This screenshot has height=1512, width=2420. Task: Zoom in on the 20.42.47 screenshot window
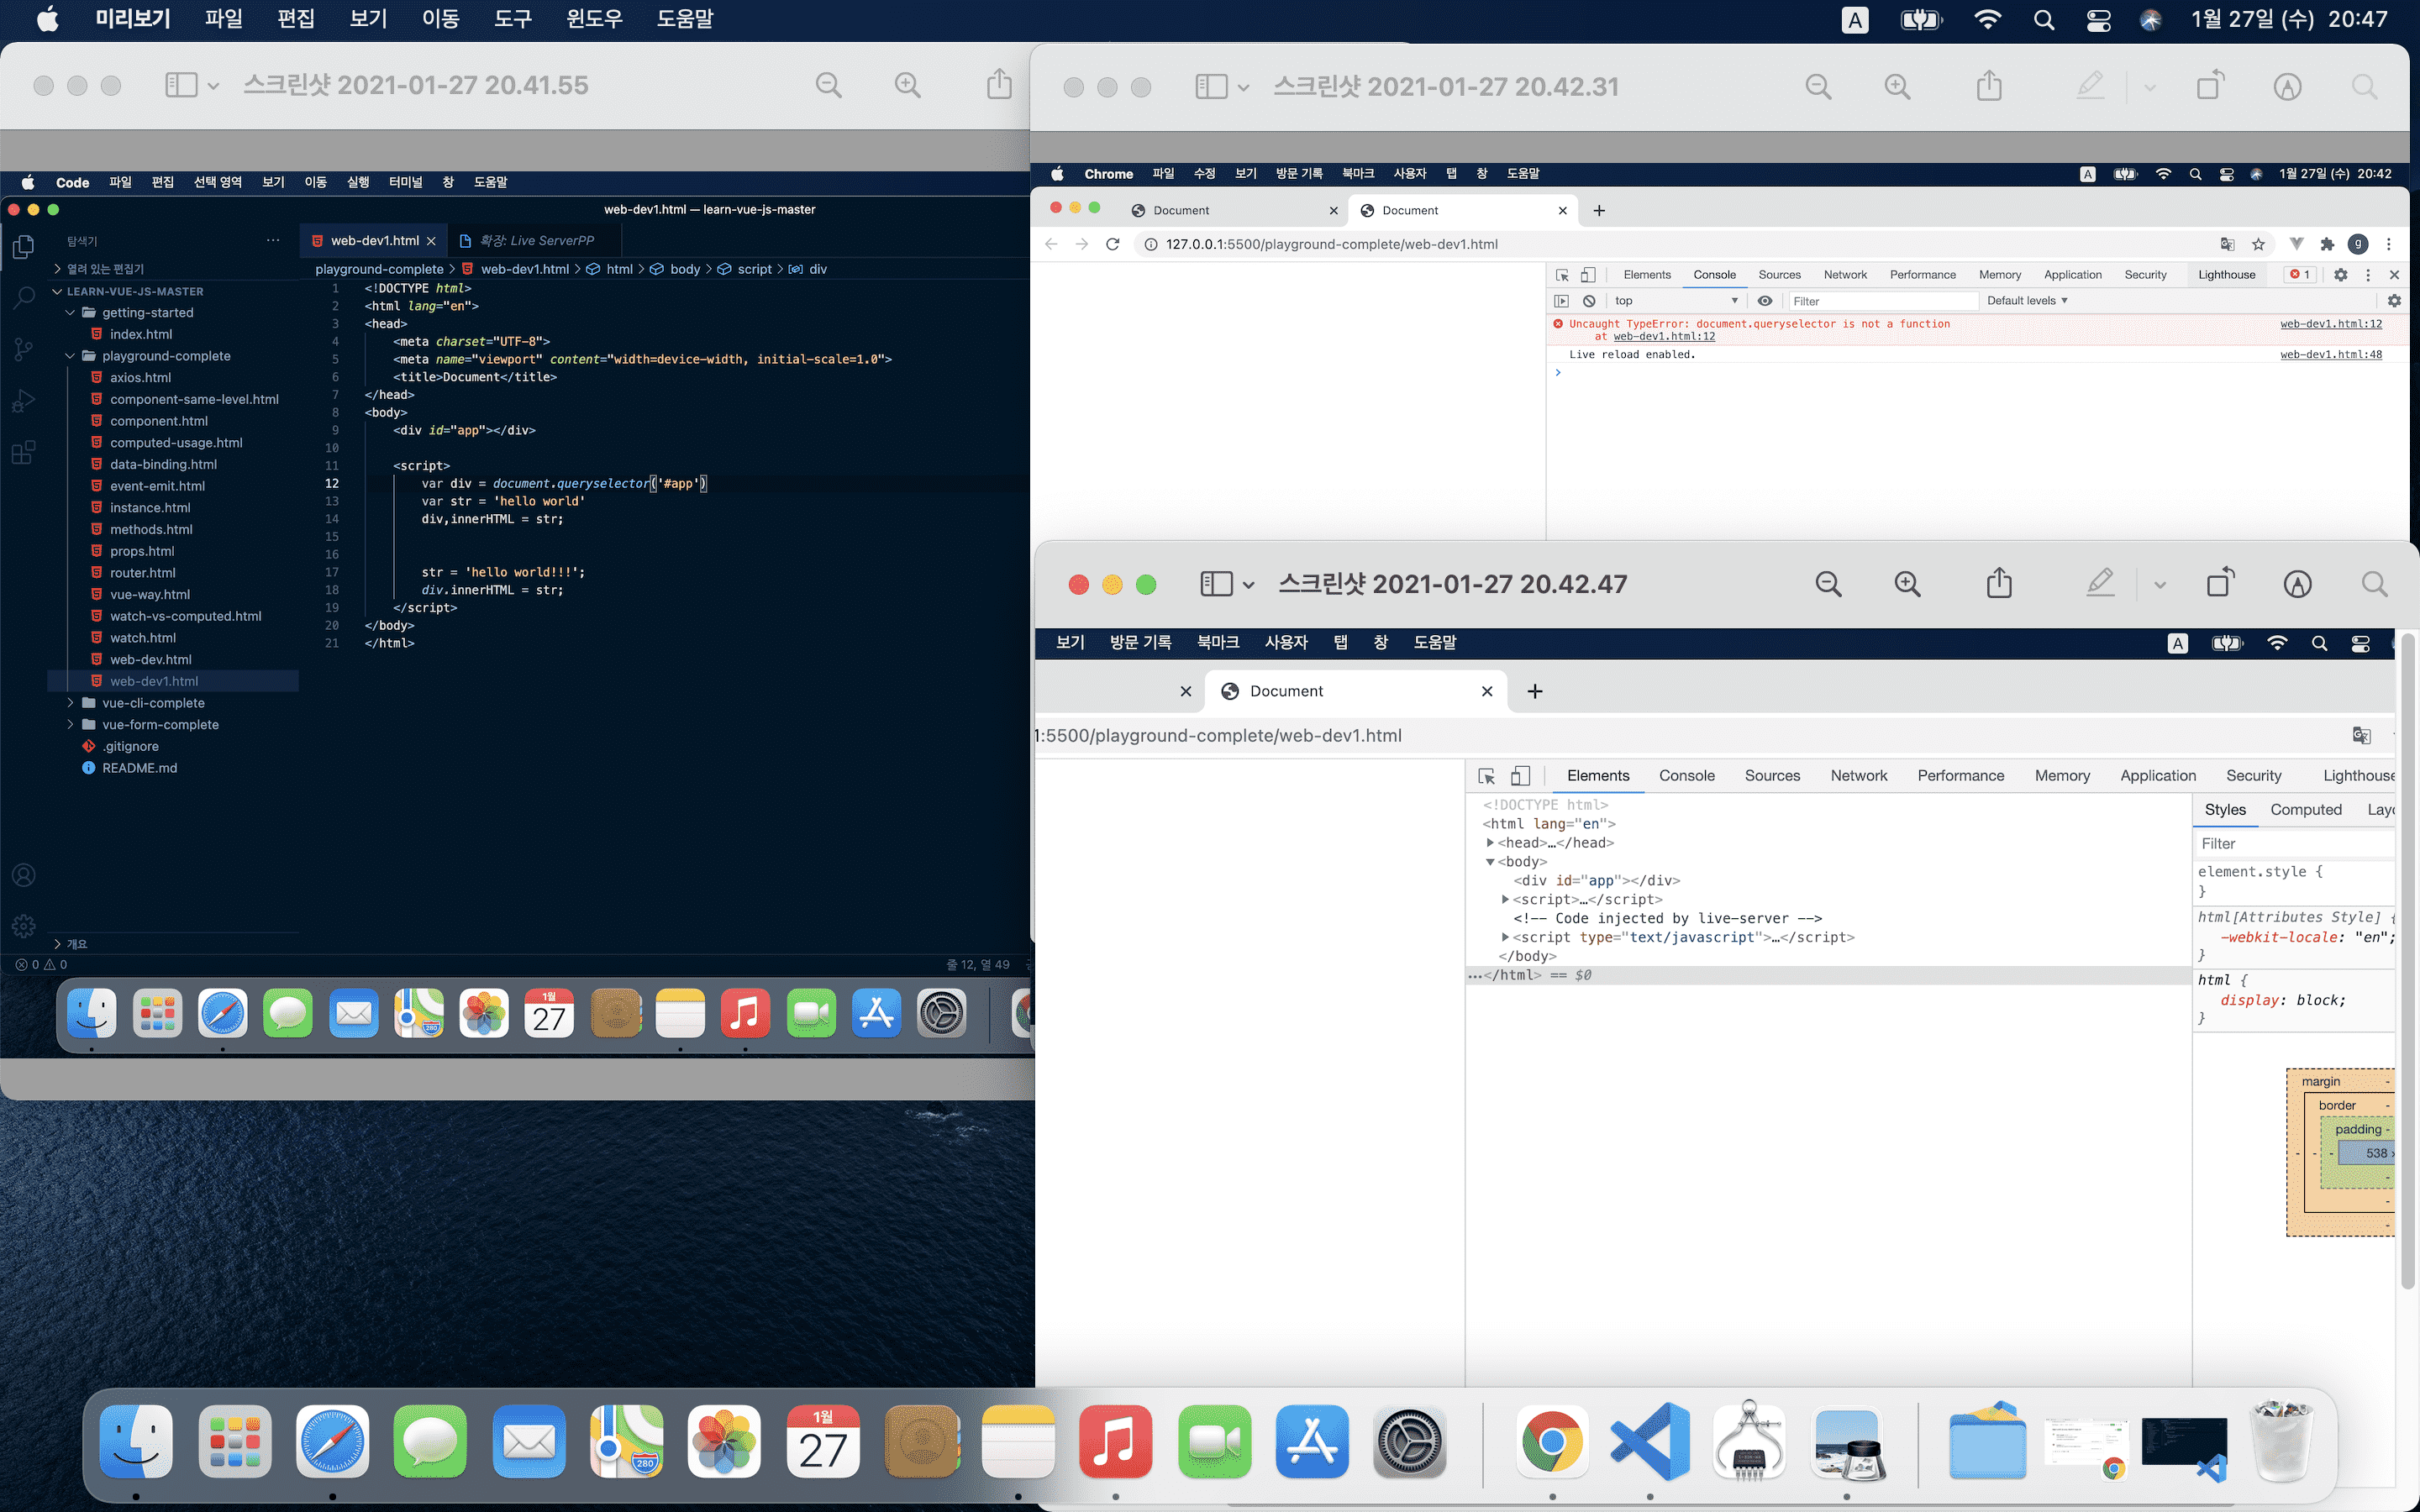tap(1907, 584)
